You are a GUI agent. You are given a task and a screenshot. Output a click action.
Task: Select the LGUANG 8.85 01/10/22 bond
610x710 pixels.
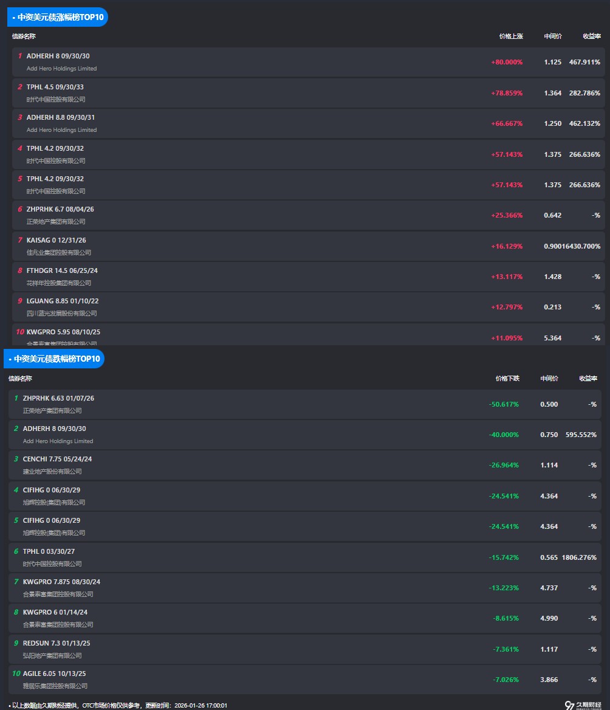[63, 301]
